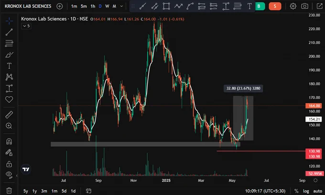Open the patterns tool in sidebar

[9, 77]
